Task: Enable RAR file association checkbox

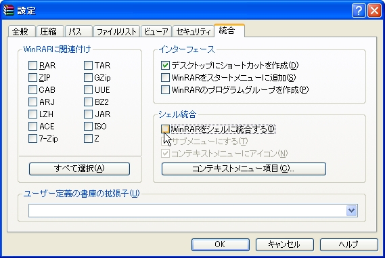Action: pos(32,66)
